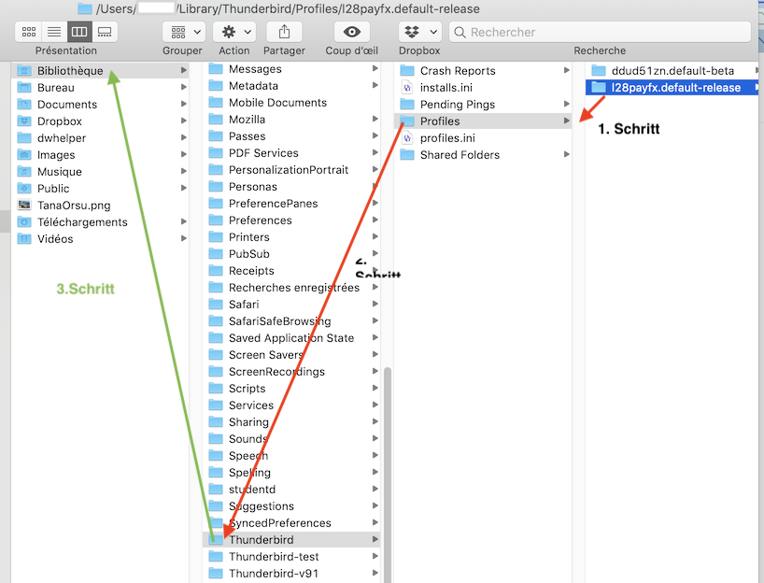Screen dimensions: 764x583
Task: Open the Action gear menu
Action: point(233,32)
